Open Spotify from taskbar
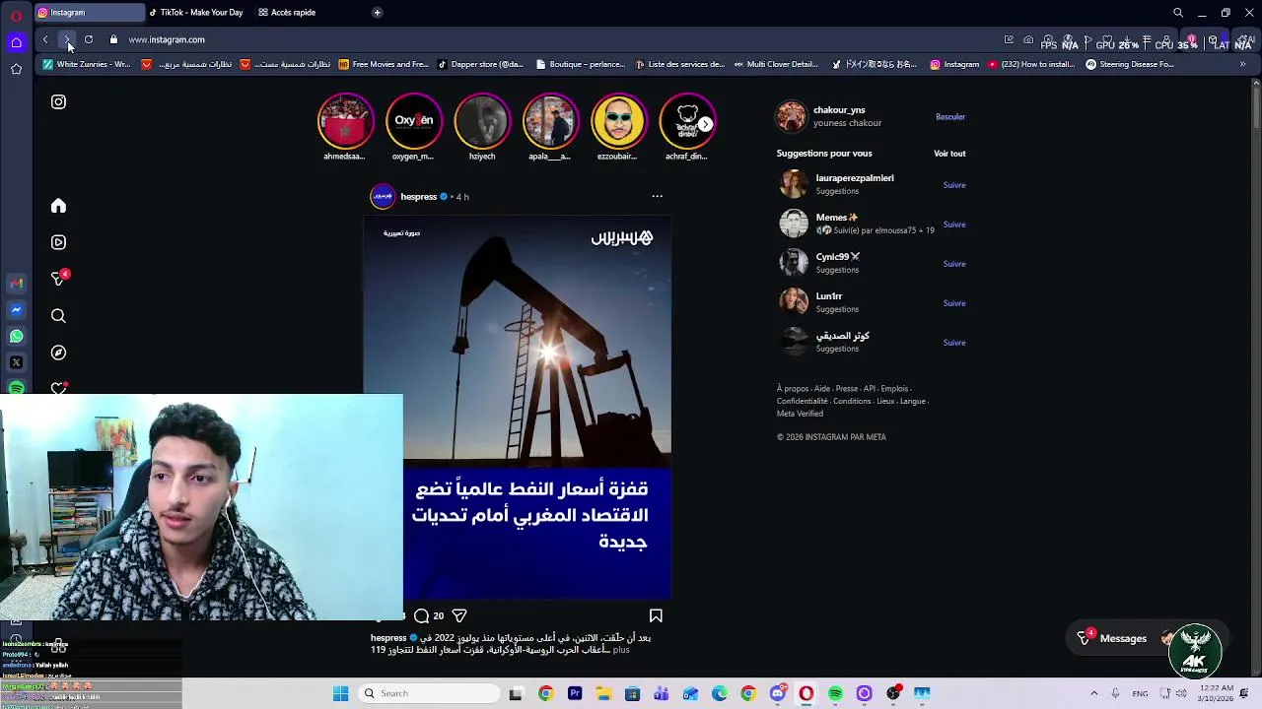1262x709 pixels. (x=835, y=693)
